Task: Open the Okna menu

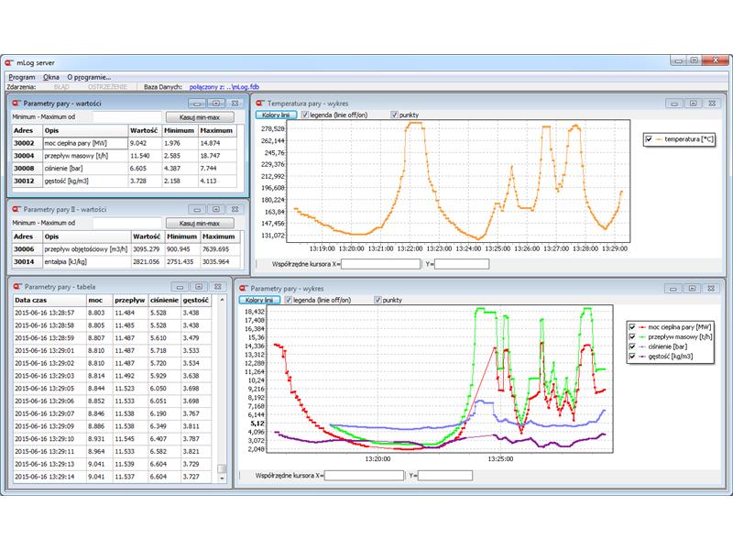Action: 51,77
